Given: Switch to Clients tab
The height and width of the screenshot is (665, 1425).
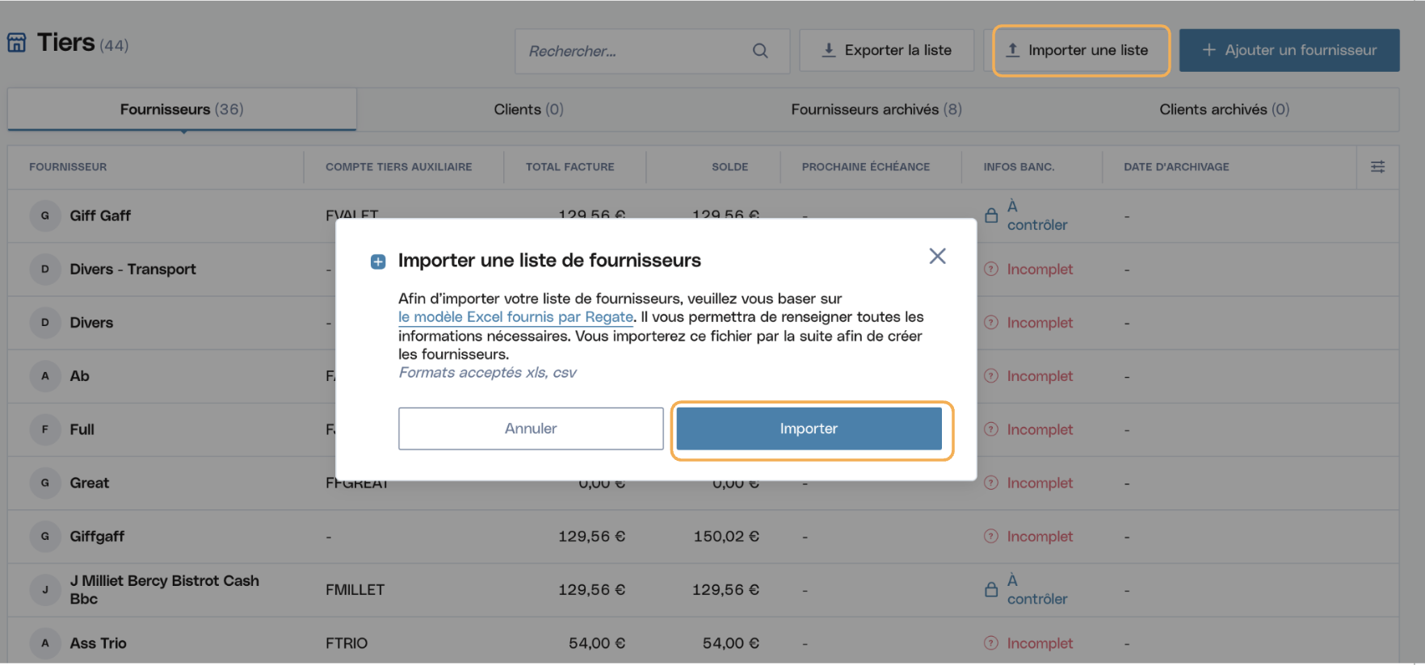Looking at the screenshot, I should (529, 110).
